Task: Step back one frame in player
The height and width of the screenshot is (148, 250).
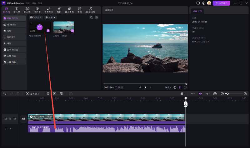Action: pos(140,87)
